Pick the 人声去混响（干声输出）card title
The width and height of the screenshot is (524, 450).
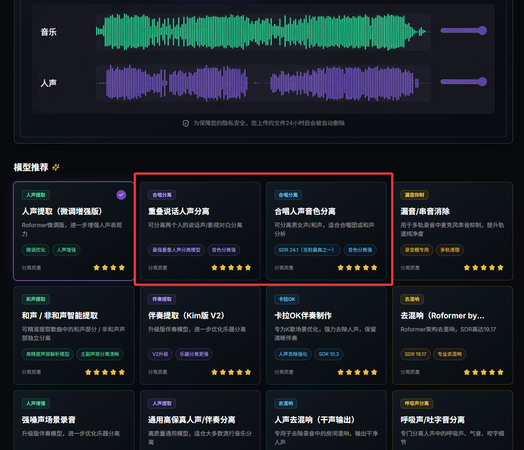point(315,419)
